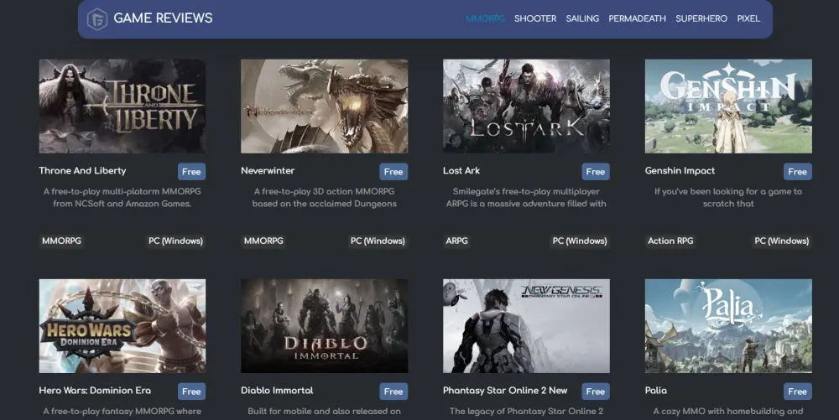Open the Phantasy Star Online 2 thumbnail
This screenshot has height=420, width=839.
tap(526, 326)
